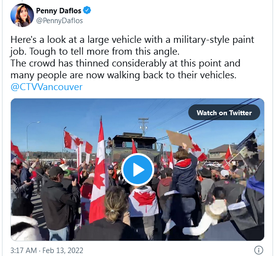276x256 pixels.
Task: Open the @PennyDaflos handle link
Action: (x=59, y=21)
